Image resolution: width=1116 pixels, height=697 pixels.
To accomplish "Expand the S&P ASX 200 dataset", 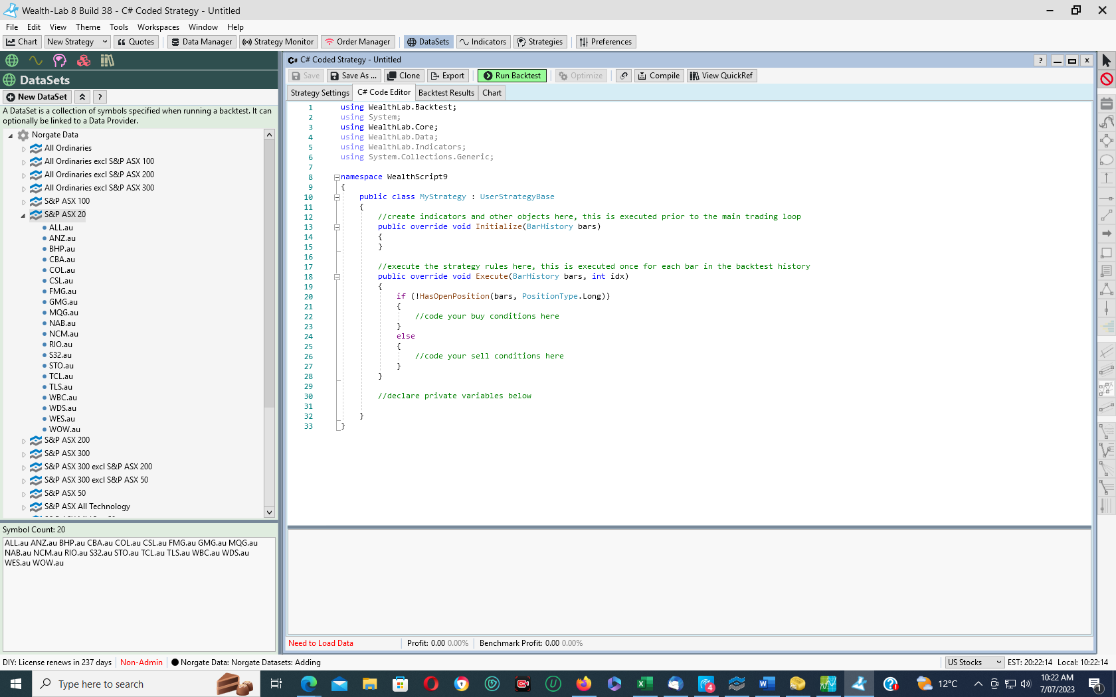I will pyautogui.click(x=24, y=441).
